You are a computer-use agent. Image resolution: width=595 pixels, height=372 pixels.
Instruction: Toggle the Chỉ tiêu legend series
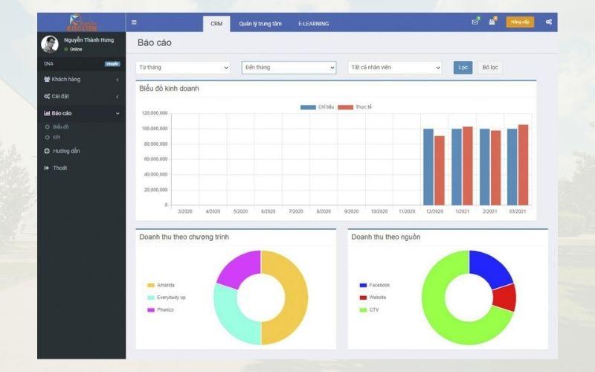point(308,107)
